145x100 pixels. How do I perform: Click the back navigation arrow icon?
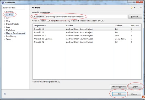click(132, 8)
